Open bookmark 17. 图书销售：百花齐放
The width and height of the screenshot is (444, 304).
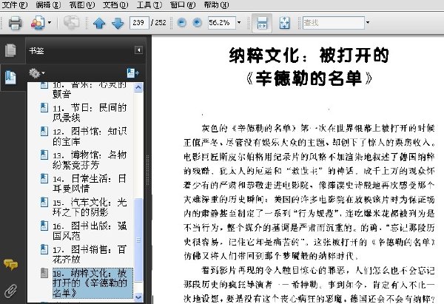pos(90,254)
